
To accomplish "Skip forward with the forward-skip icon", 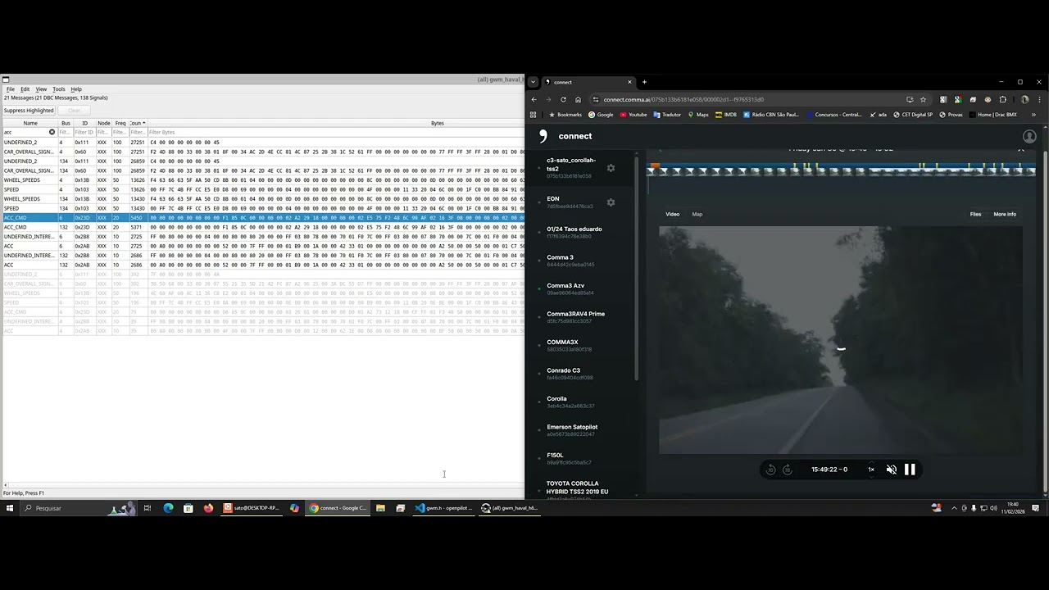I will tap(788, 470).
